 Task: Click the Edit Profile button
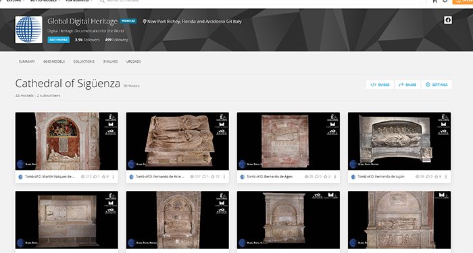pyautogui.click(x=59, y=40)
